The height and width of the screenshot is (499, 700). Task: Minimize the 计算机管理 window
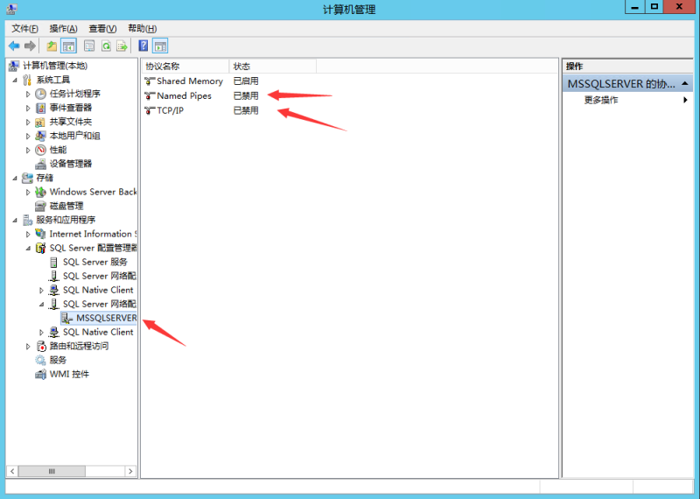tap(635, 7)
